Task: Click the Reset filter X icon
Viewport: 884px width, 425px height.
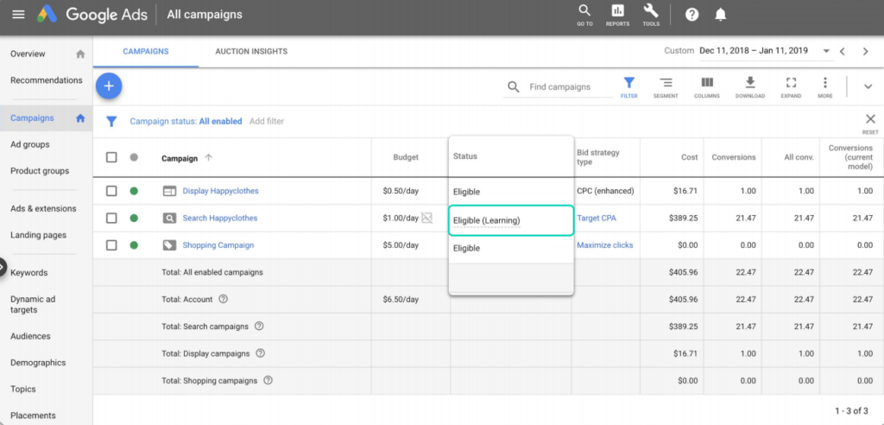Action: point(870,119)
